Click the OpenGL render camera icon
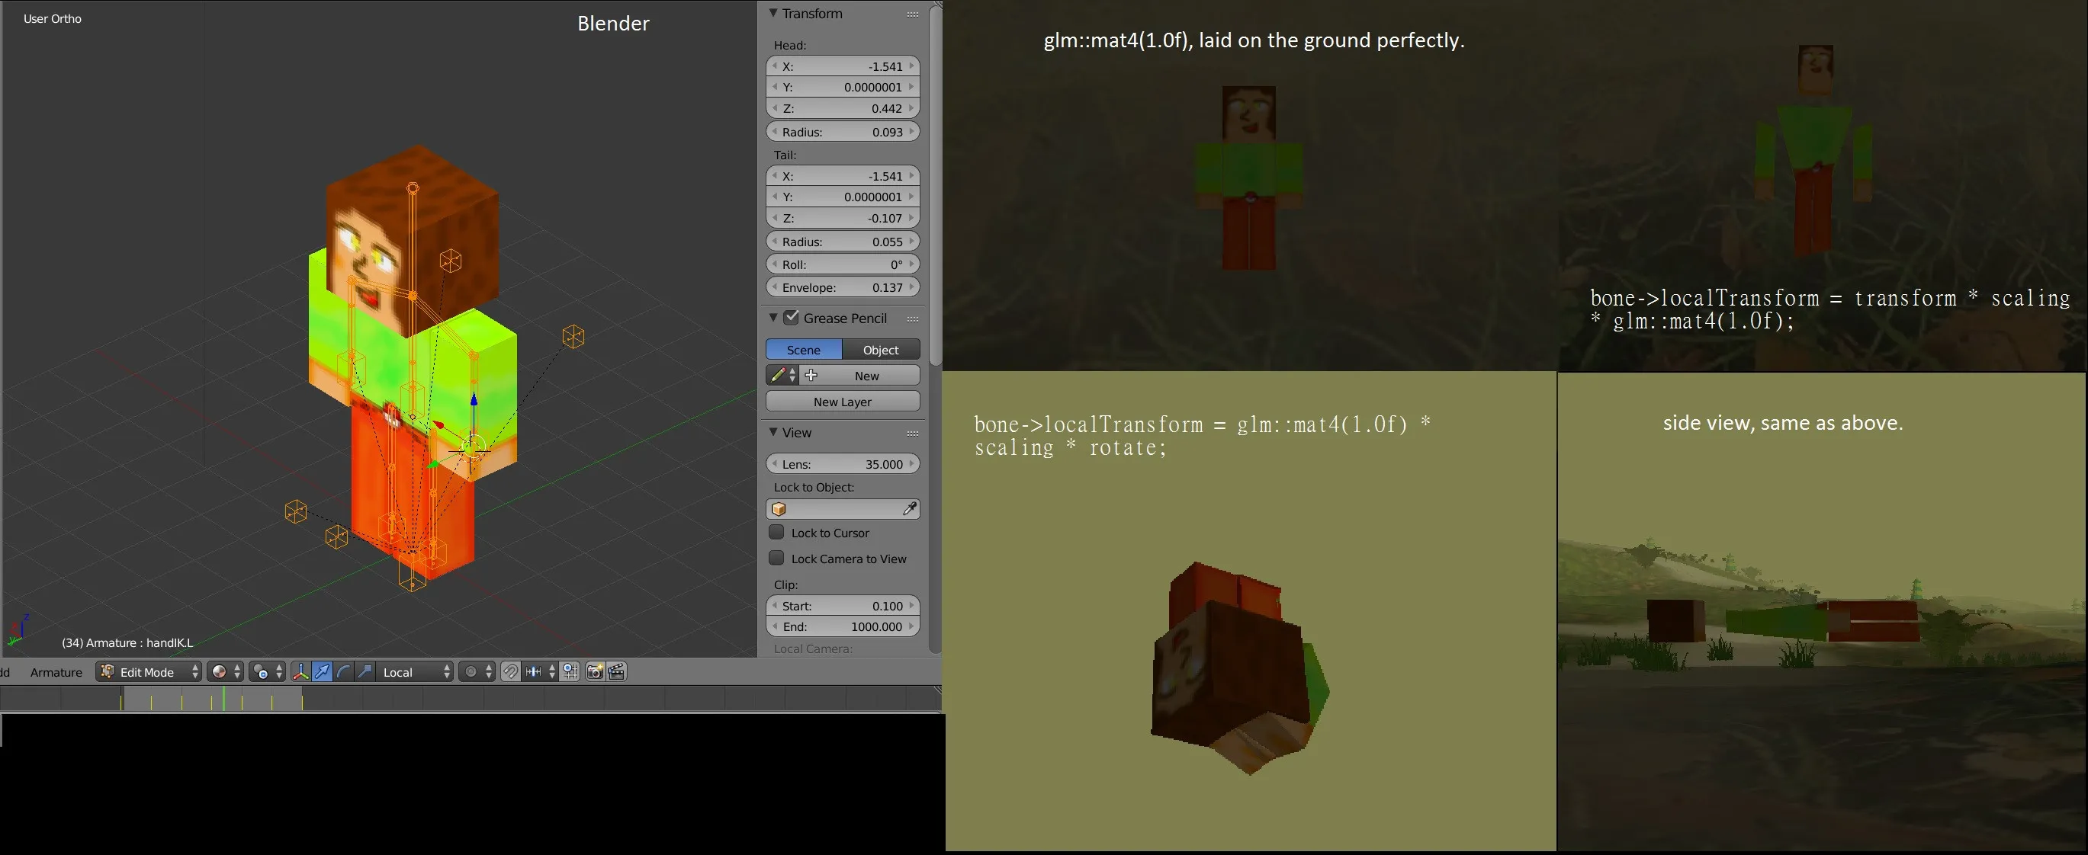The image size is (2088, 855). 595,672
